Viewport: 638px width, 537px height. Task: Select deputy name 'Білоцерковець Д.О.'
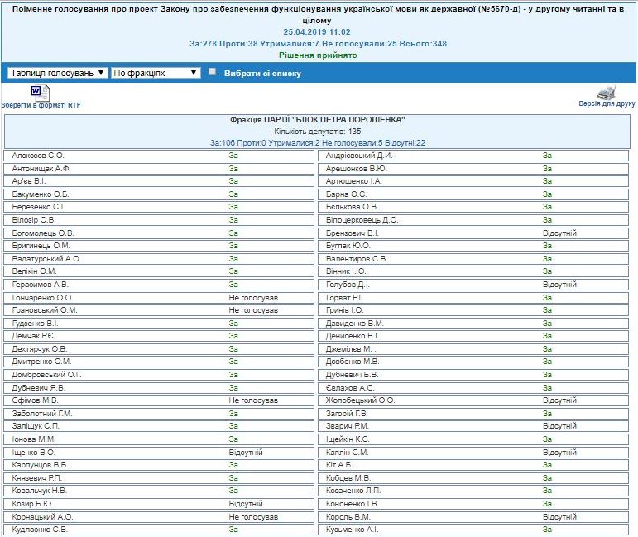point(362,220)
